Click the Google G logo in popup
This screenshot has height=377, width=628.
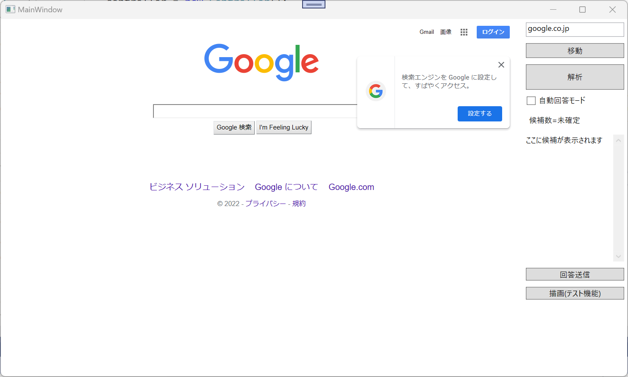click(376, 91)
